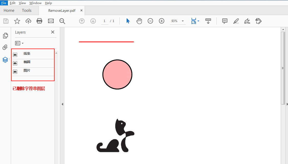This screenshot has height=164, width=288.
Task: Send the file by email with the envelope icon
Action: 51,21
